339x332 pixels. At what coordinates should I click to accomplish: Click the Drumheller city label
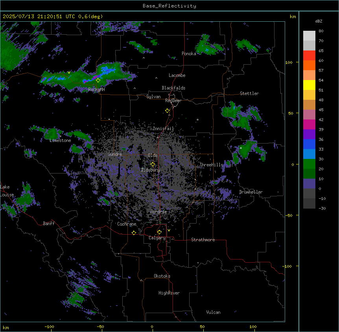(x=251, y=192)
